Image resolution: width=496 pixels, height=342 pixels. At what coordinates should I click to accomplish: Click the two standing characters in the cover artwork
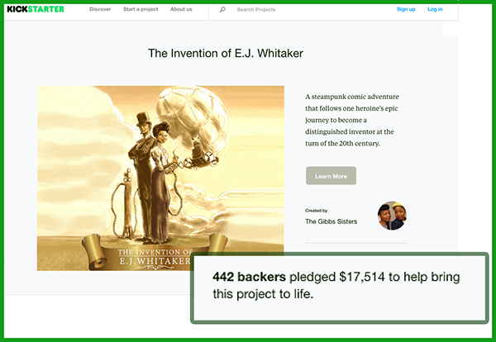152,177
